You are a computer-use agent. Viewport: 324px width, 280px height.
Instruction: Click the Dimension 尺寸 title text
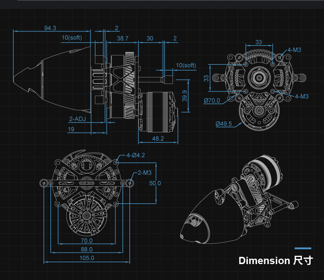[275, 260]
